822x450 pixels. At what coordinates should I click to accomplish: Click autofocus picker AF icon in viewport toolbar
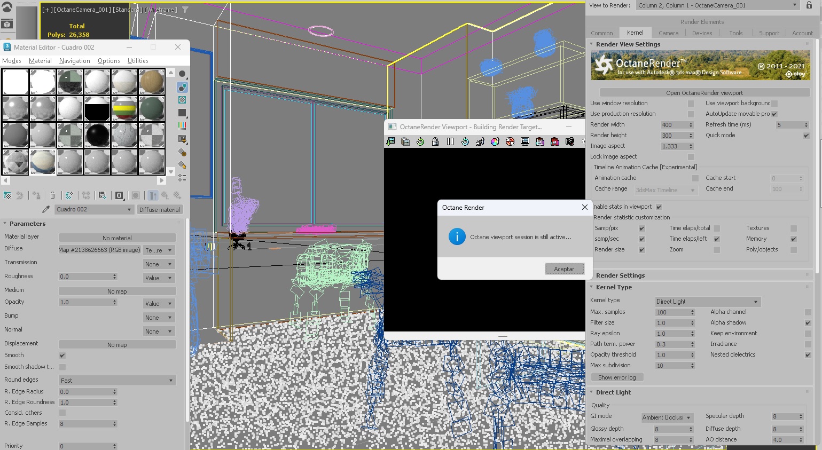480,141
